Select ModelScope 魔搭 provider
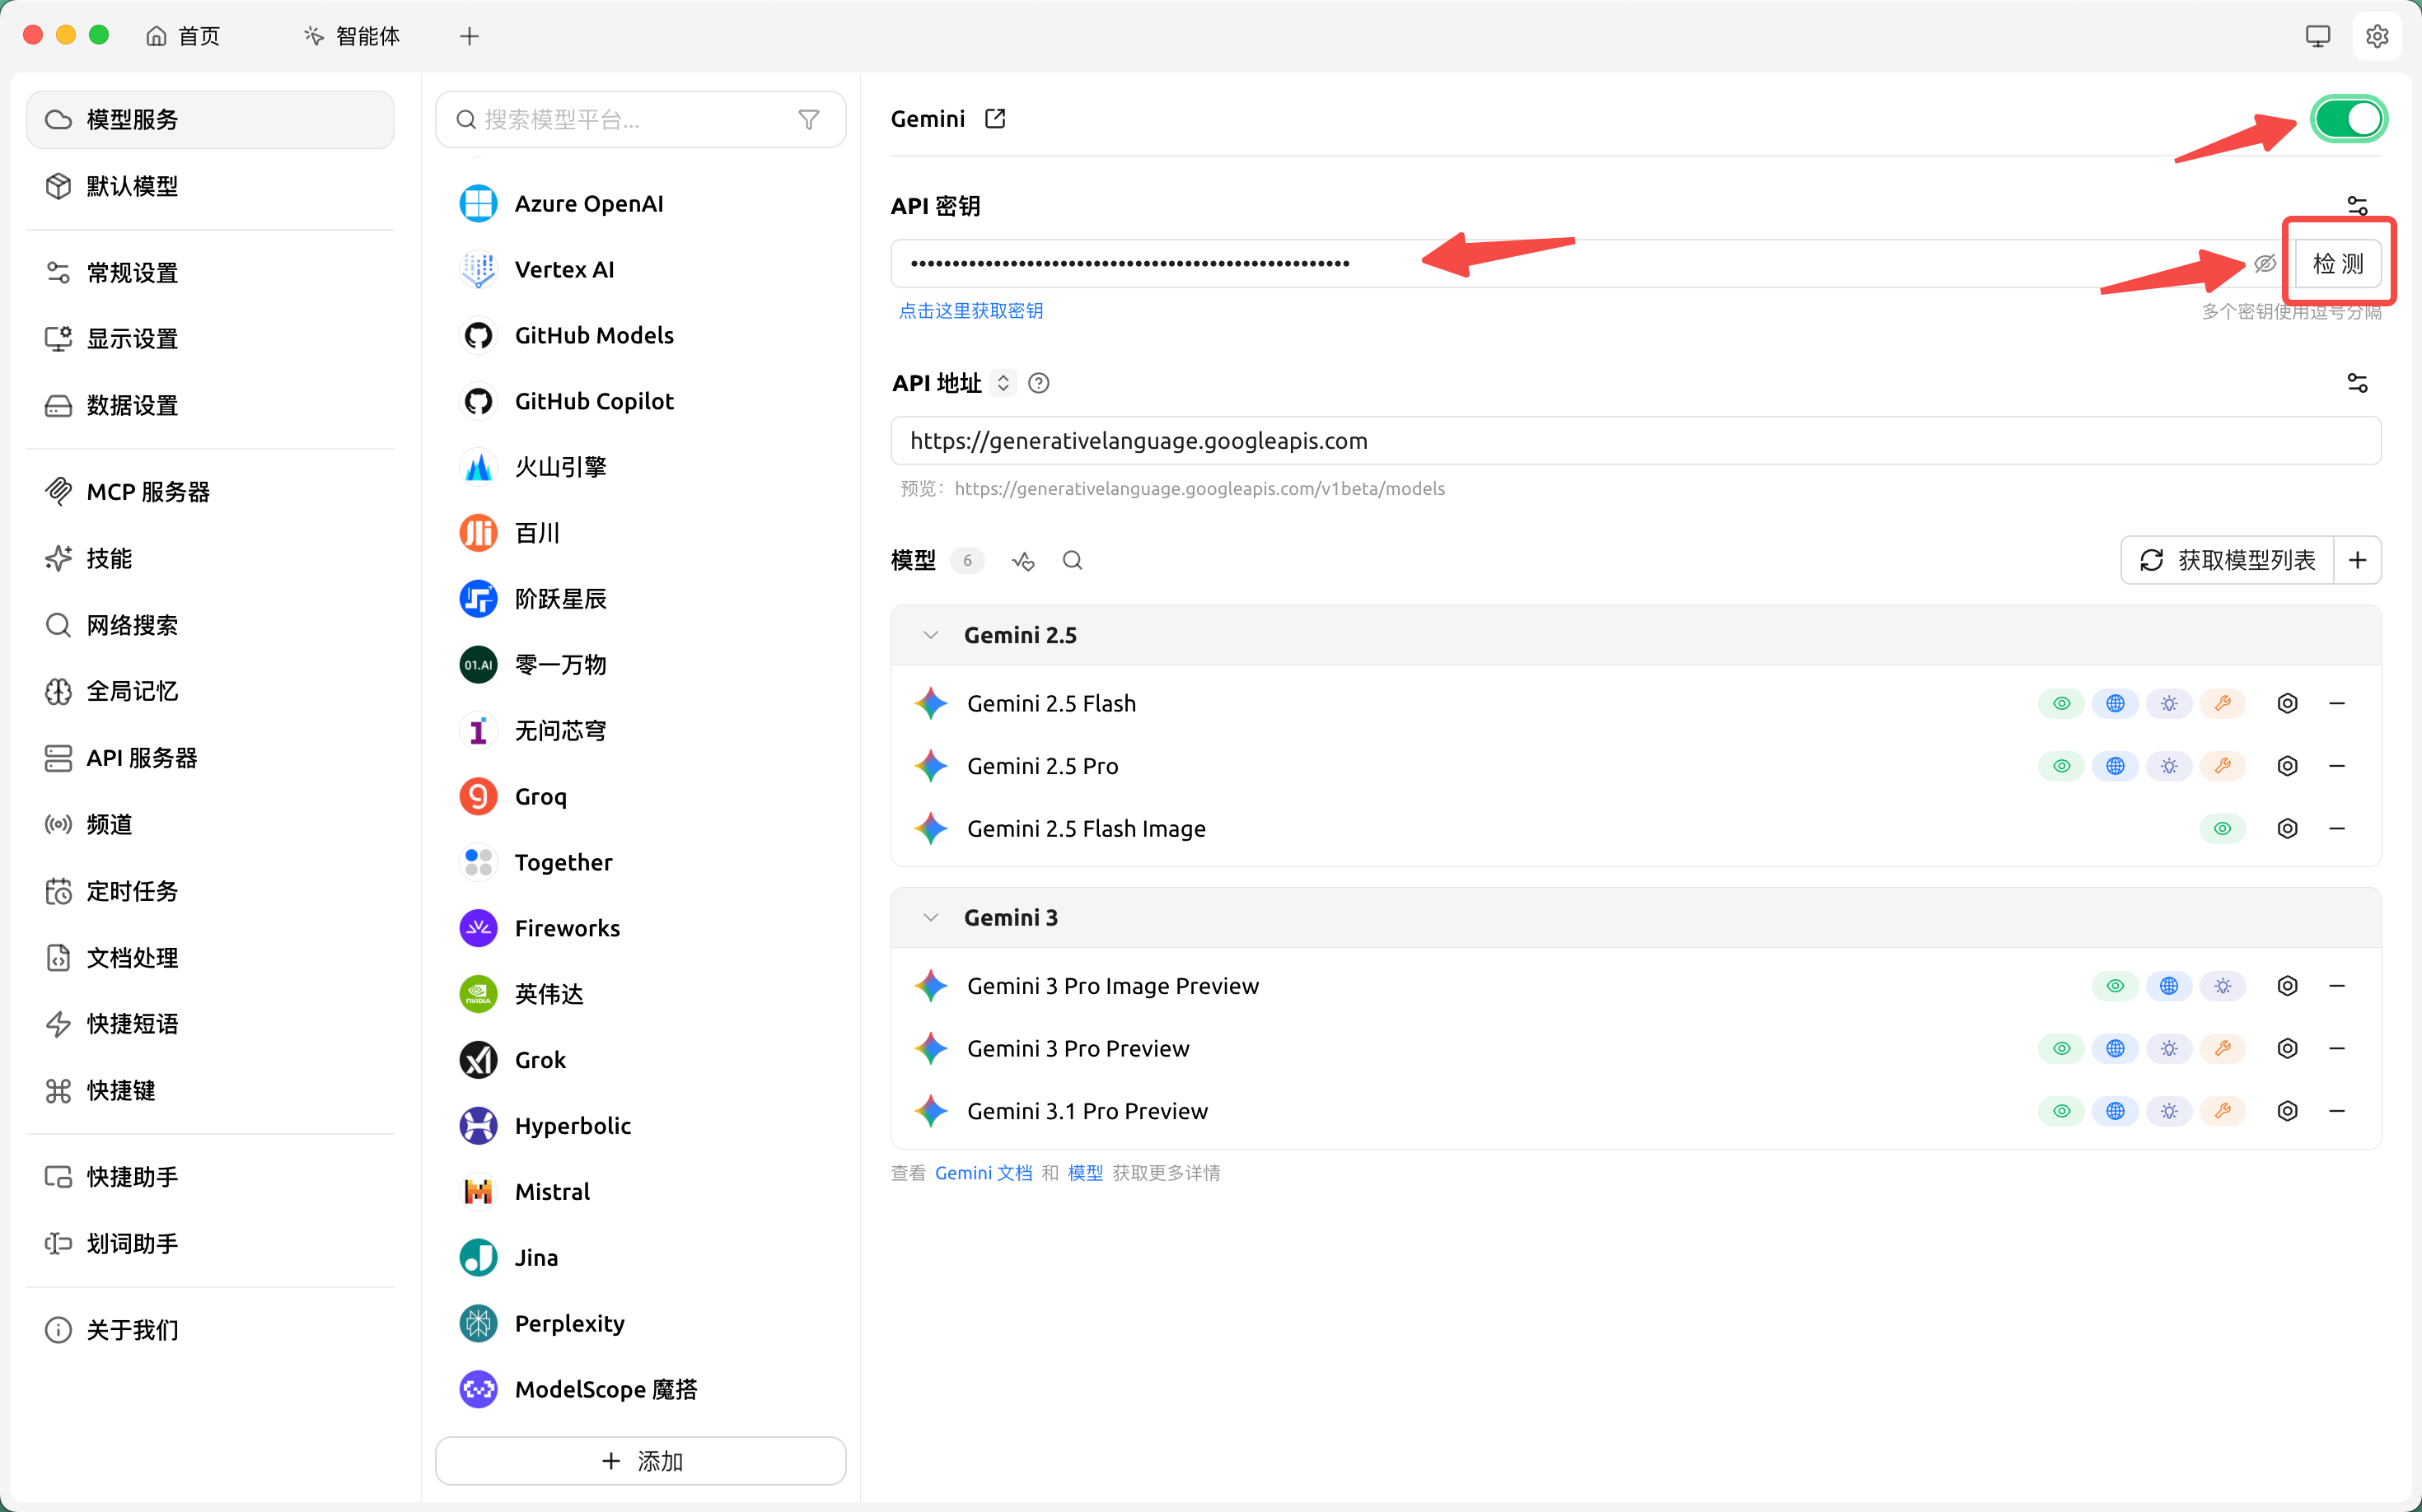Viewport: 2422px width, 1512px height. (640, 1390)
